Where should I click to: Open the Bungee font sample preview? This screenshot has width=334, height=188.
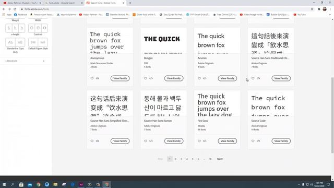(x=163, y=41)
